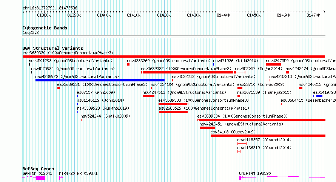
Task: Select the nsv4501293 gnomAD variant label
Action: (71, 61)
